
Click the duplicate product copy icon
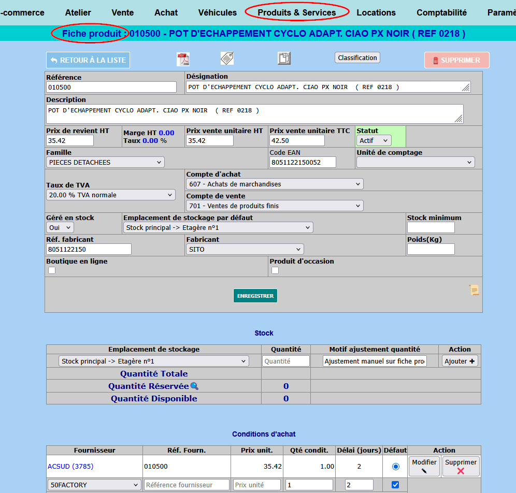click(284, 58)
